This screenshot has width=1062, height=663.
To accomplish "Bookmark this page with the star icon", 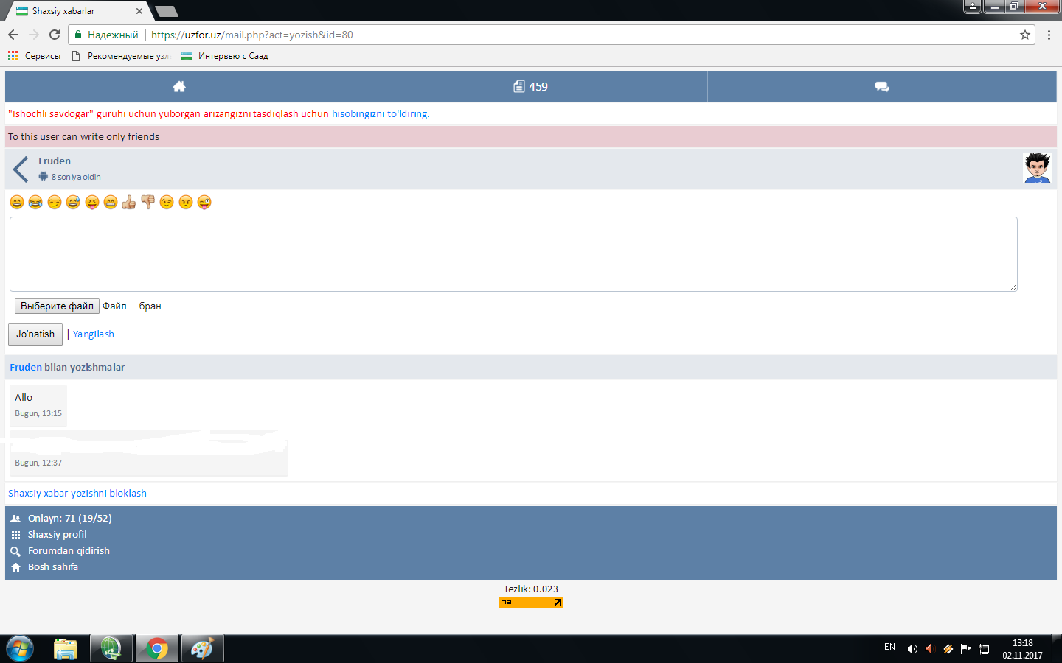I will click(1024, 35).
